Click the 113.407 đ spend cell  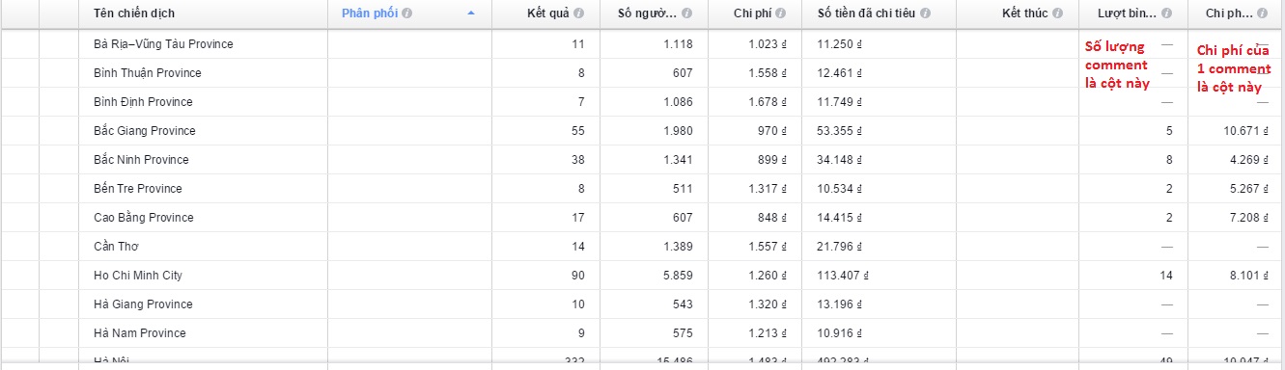(x=837, y=276)
